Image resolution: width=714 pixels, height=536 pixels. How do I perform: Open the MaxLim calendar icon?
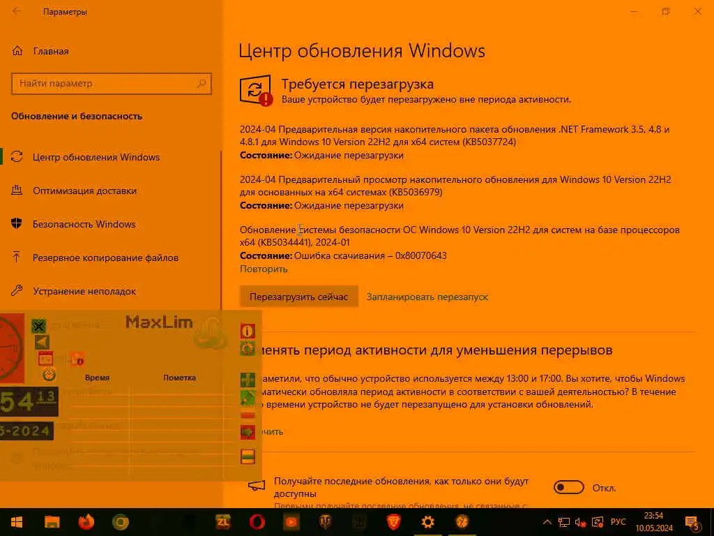(45, 359)
